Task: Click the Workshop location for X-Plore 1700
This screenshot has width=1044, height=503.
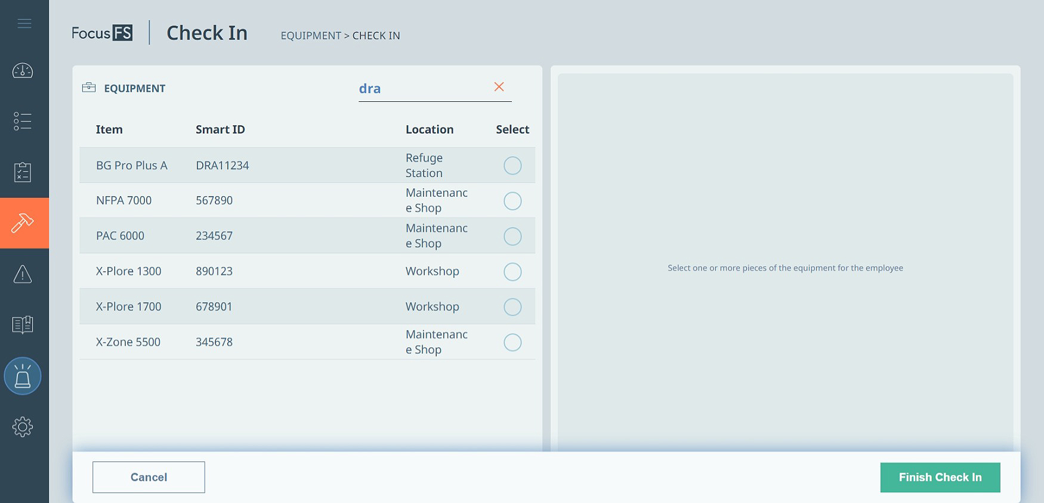Action: (433, 306)
